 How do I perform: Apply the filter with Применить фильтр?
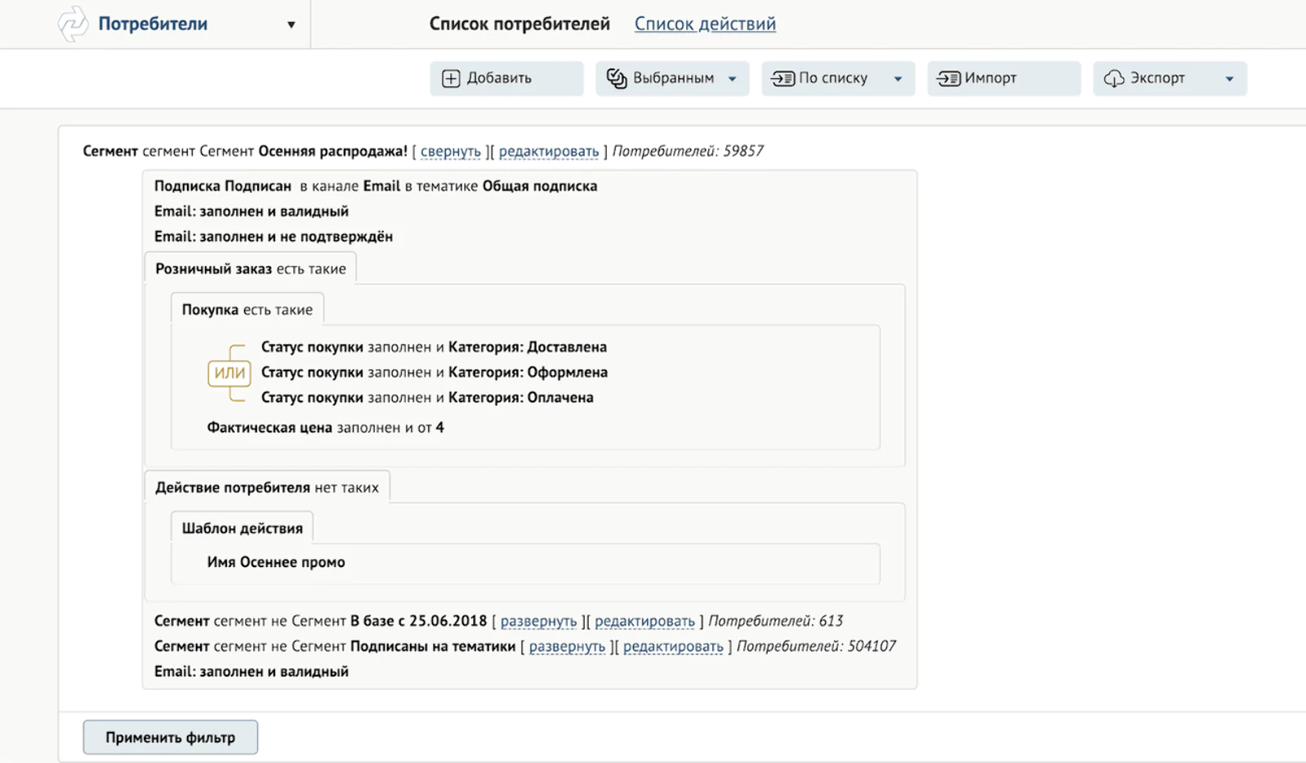tap(171, 737)
